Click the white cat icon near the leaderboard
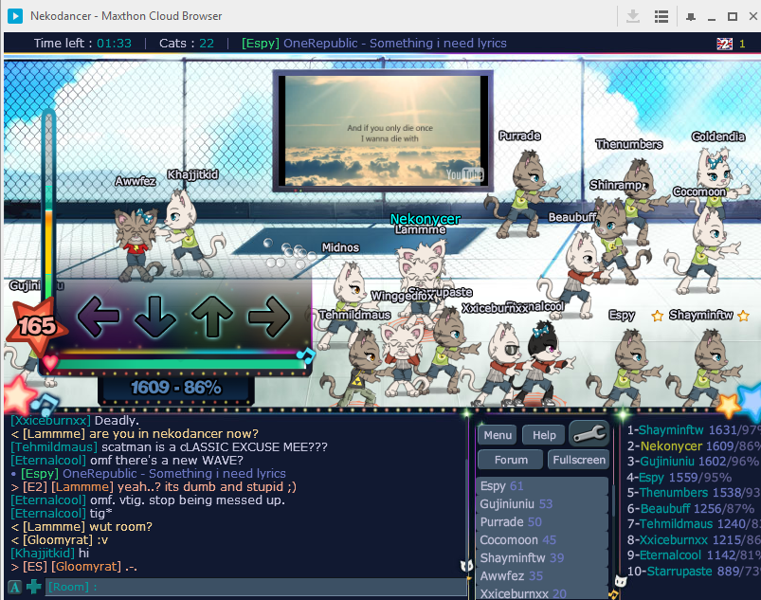This screenshot has width=761, height=600. coord(621,581)
